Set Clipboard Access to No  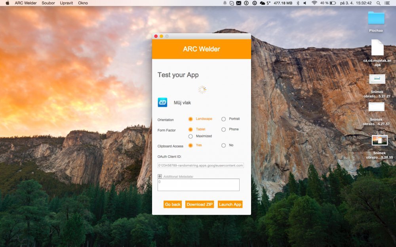(x=223, y=145)
